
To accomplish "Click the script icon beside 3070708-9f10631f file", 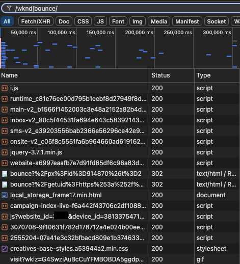I will 5,227.
